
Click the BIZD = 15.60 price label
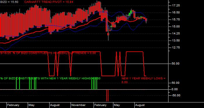click(x=9, y=2)
